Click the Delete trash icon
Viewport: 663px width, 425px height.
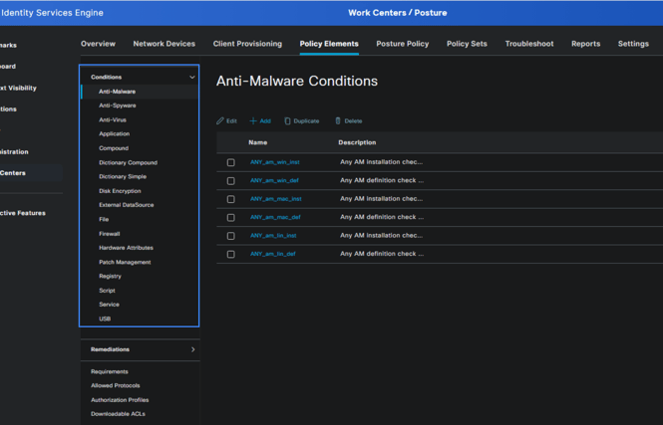click(x=337, y=121)
